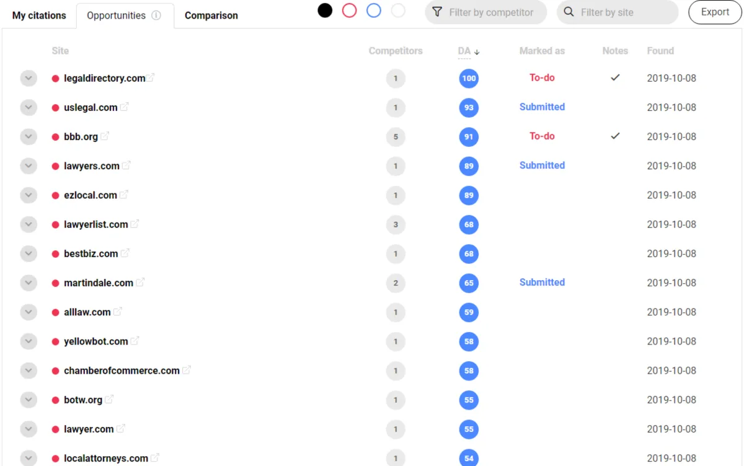Expand the lawyers.com row

29,165
